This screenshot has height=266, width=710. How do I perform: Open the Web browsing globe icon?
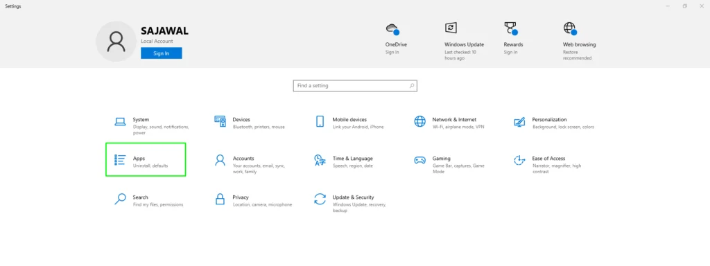[570, 28]
